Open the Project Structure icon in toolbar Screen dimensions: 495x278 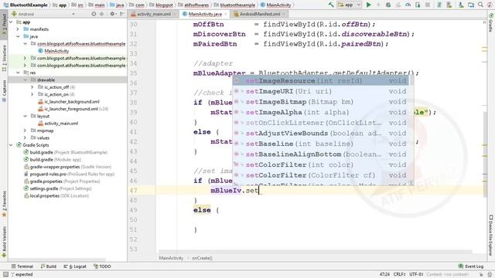pyautogui.click(x=471, y=5)
